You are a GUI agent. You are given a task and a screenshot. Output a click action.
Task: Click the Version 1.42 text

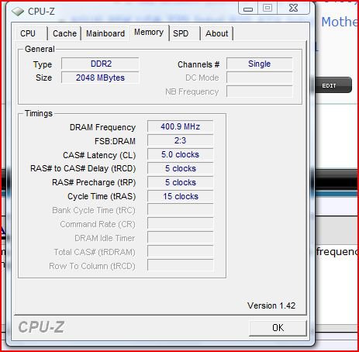click(271, 305)
